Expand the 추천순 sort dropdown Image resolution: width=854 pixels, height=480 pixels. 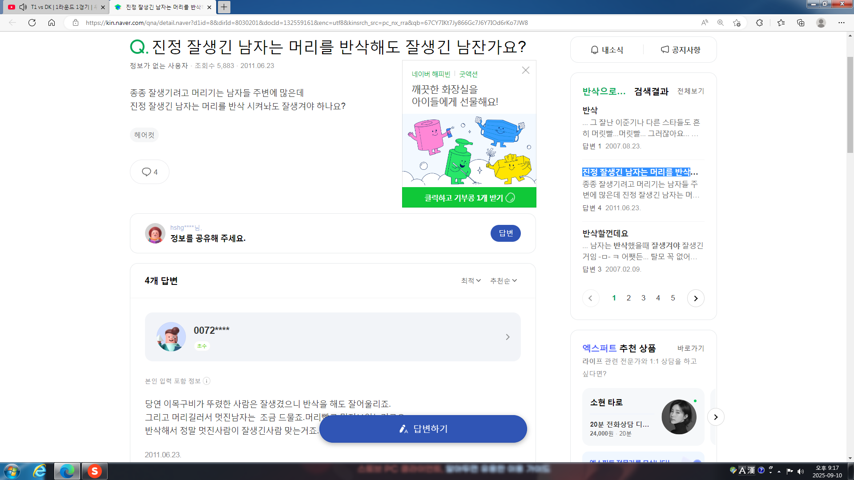[x=503, y=280]
